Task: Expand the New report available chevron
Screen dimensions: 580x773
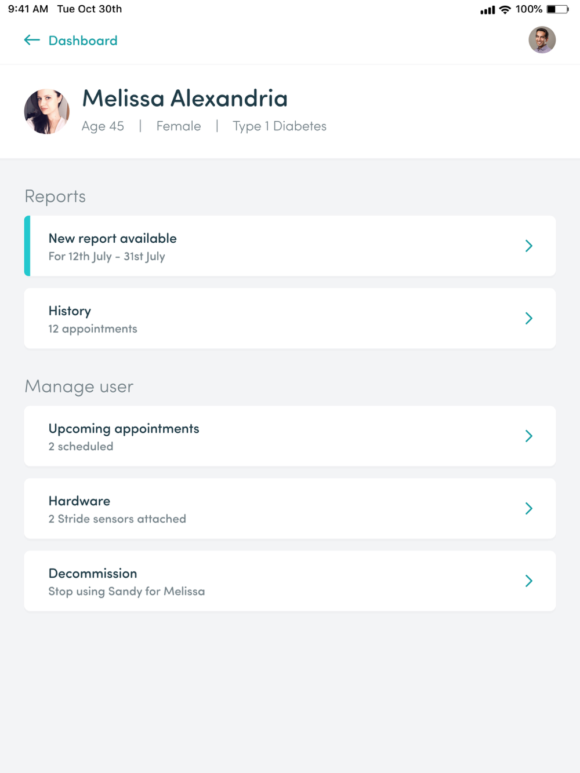Action: click(x=528, y=246)
